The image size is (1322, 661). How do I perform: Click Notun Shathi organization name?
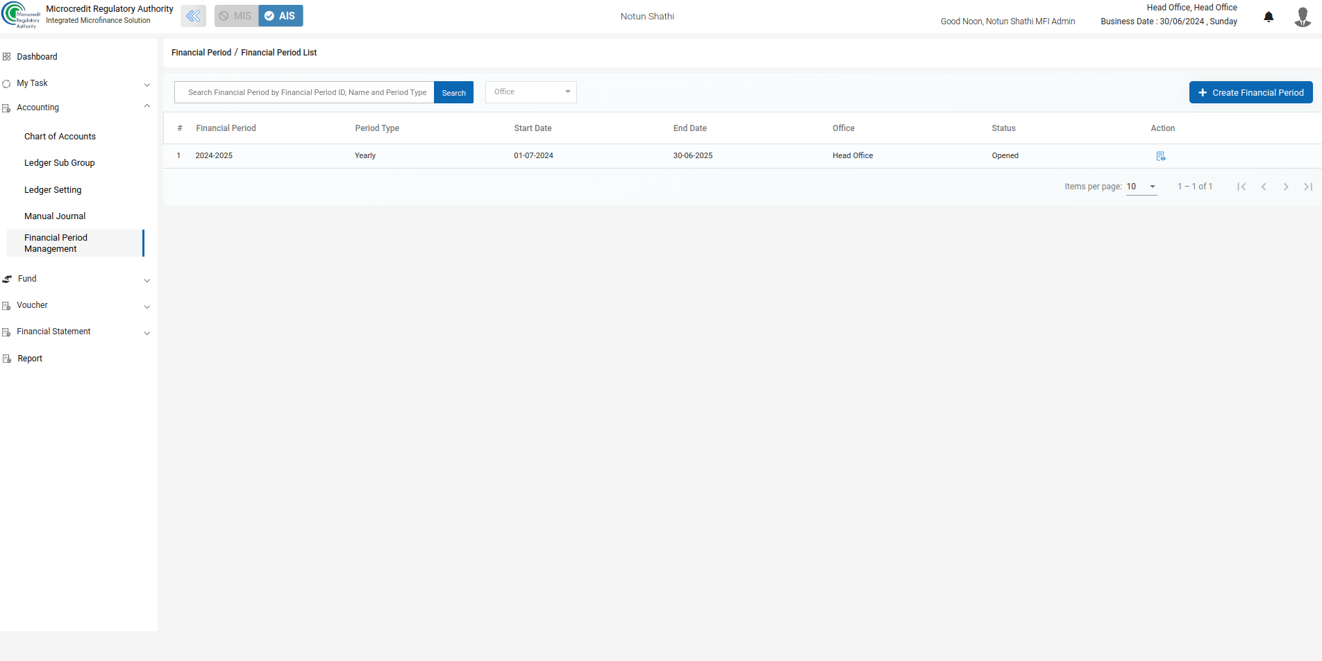[x=647, y=17]
